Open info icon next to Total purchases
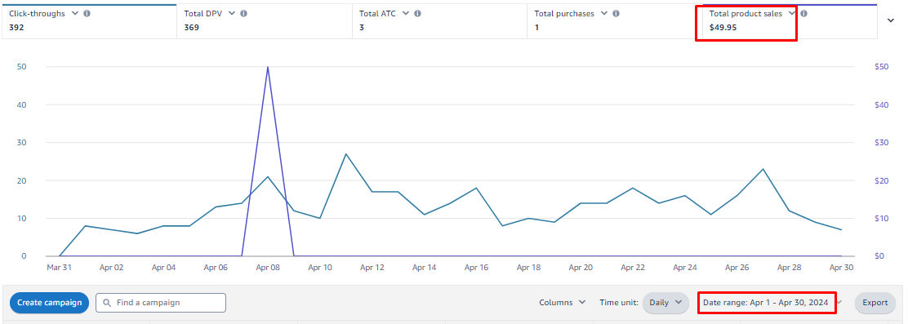Viewport: 908px width, 324px height. coord(616,13)
